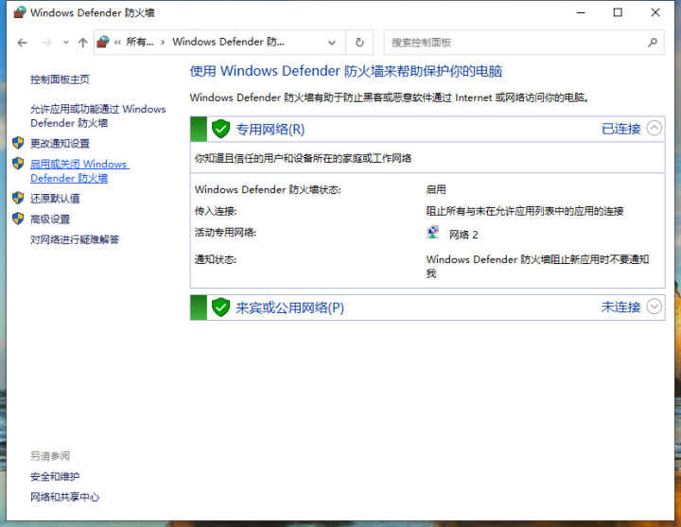Open 对网络进行疑难解答 link
Screen dimensions: 681x527
75,239
